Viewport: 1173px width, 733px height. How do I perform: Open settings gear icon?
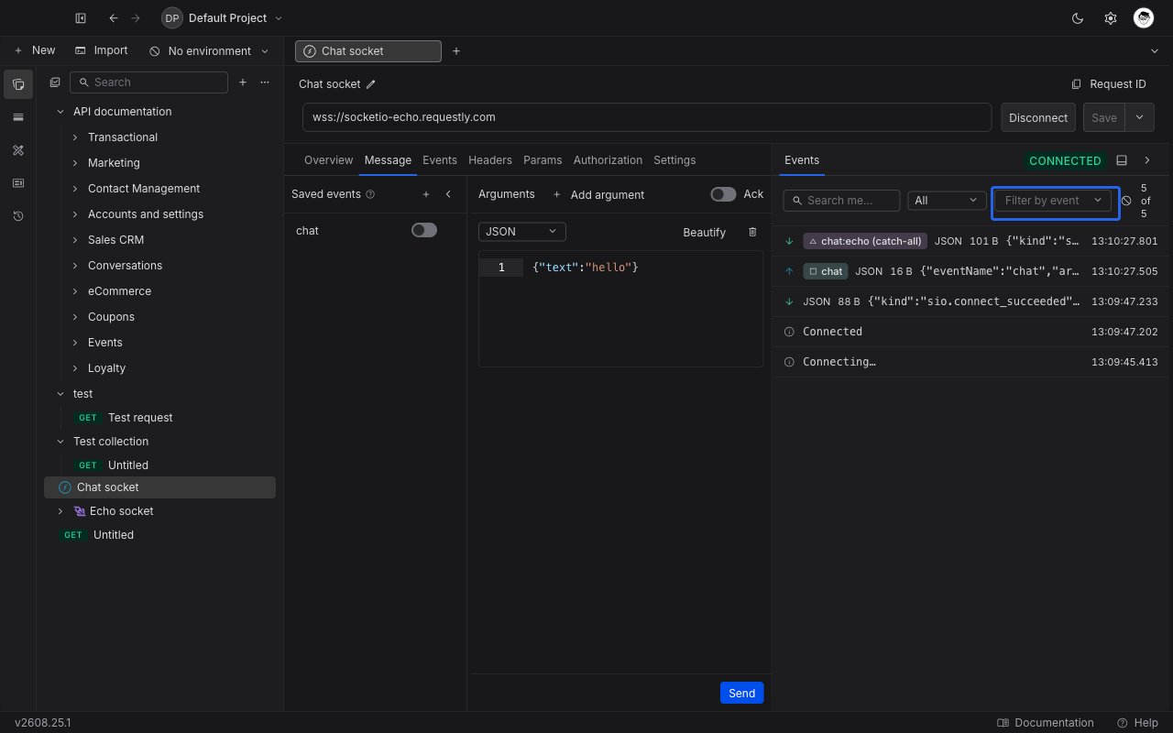1111,18
